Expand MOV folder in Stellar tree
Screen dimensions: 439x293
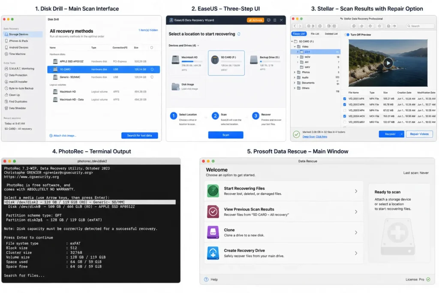(x=298, y=57)
